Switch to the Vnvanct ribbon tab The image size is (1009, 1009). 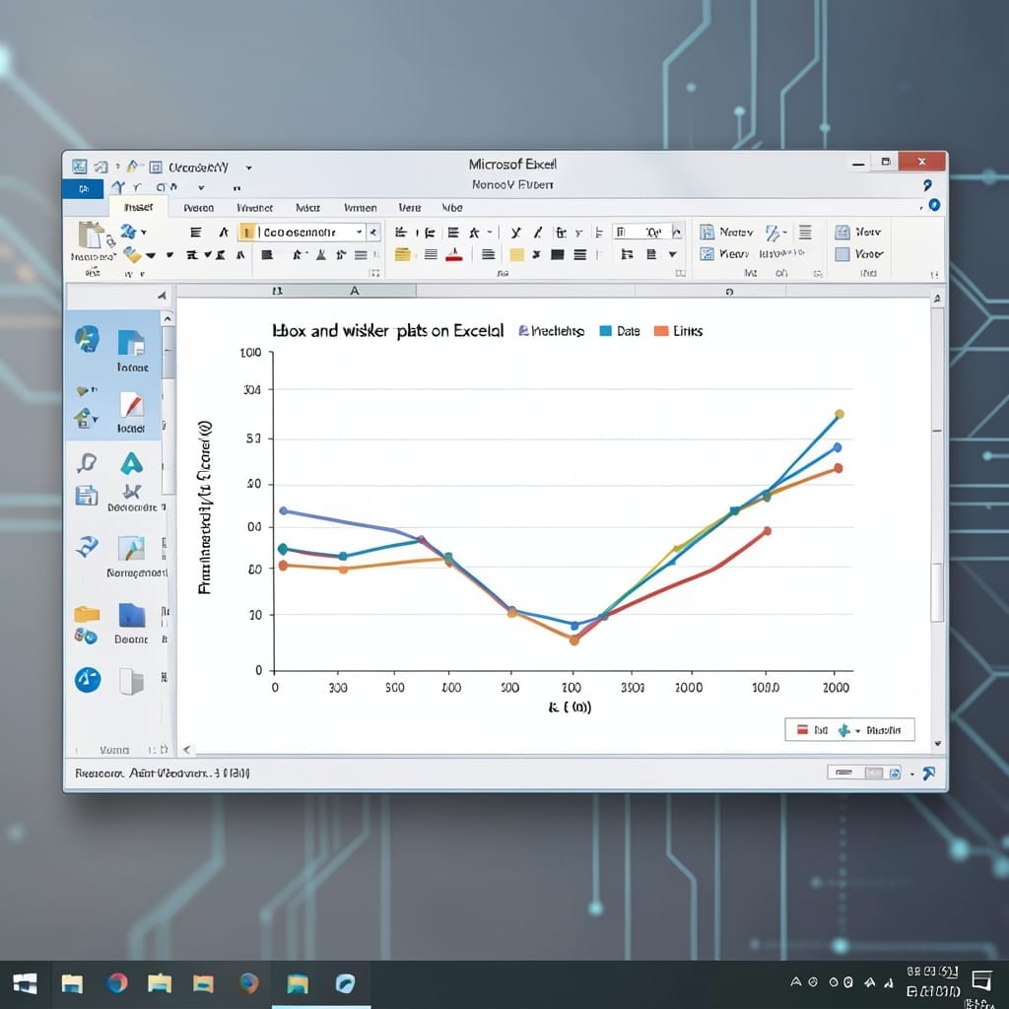pos(254,208)
